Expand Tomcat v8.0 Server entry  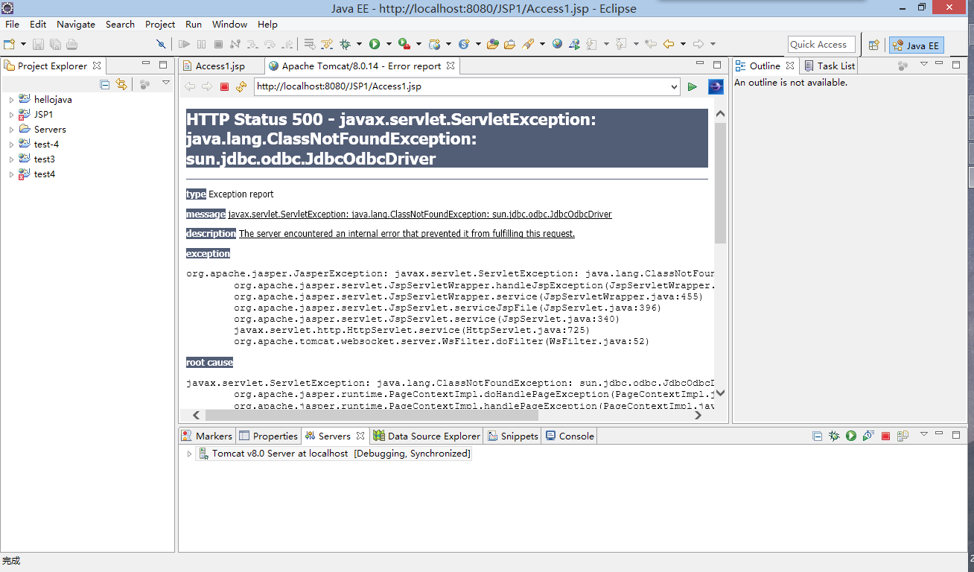pos(189,454)
